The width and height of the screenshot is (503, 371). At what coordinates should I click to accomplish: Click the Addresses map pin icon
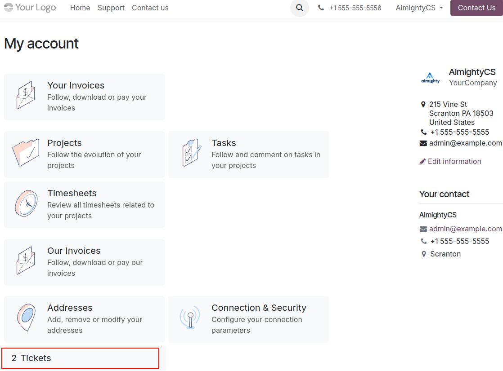click(x=26, y=318)
